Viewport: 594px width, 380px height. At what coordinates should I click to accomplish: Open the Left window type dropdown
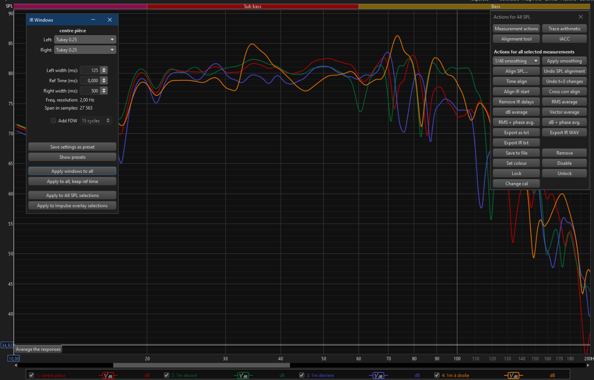click(x=85, y=39)
